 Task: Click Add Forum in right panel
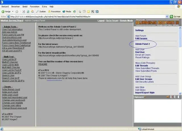140,36
